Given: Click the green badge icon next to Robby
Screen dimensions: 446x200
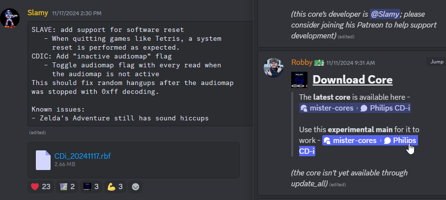Looking at the screenshot, I should point(319,62).
